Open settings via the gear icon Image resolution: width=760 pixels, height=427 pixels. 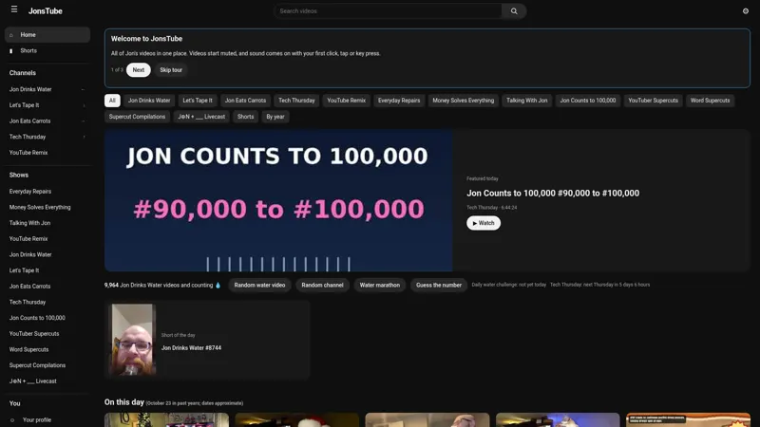746,11
